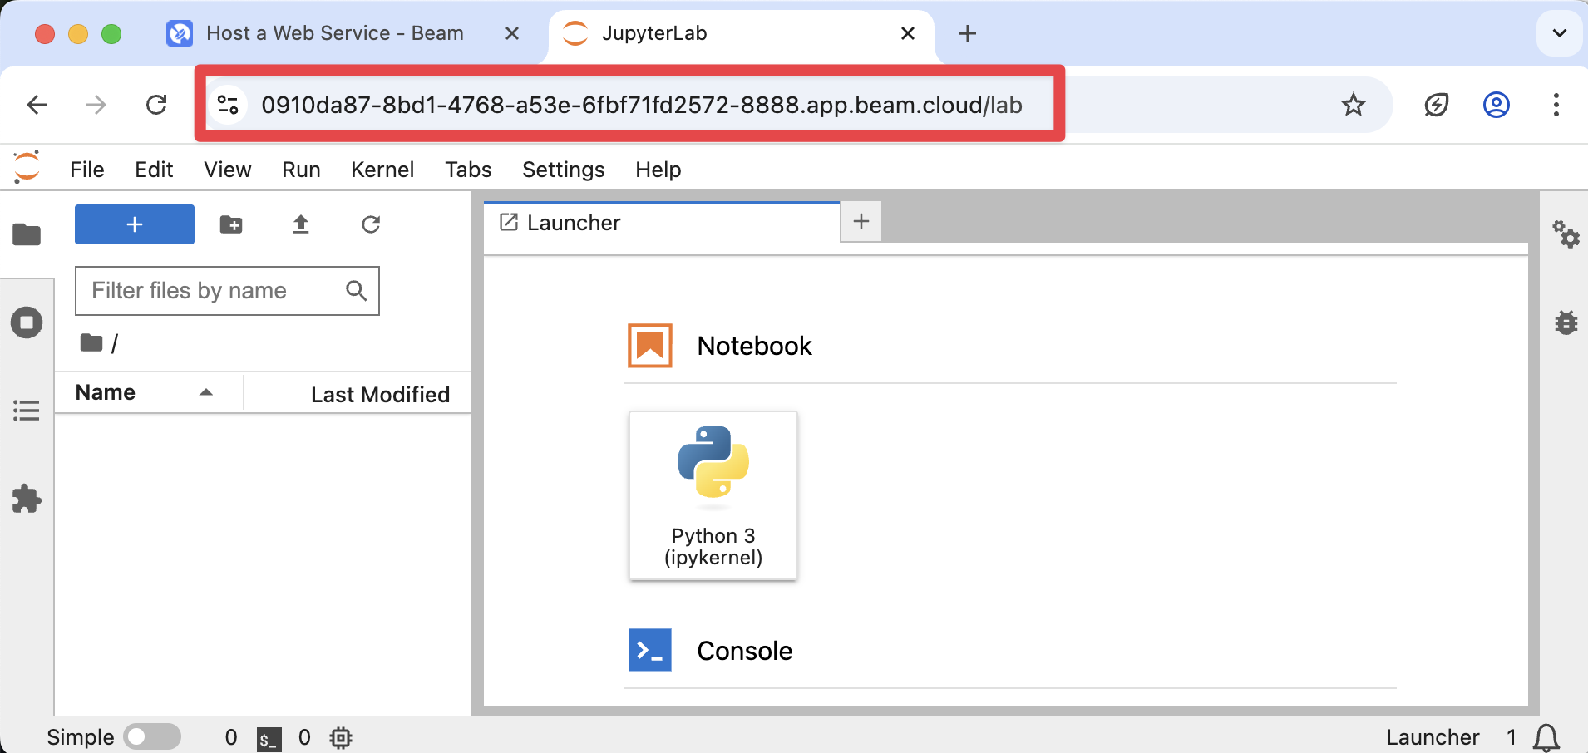Sort files by Name column
The width and height of the screenshot is (1588, 753).
(148, 392)
